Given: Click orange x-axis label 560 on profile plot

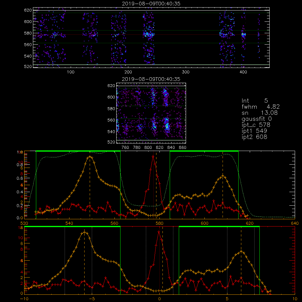Looking at the screenshot, I should tap(114, 223).
